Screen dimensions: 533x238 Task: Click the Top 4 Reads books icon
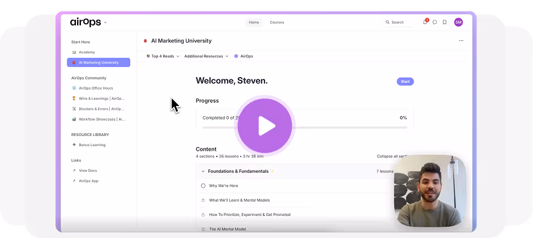tap(148, 57)
